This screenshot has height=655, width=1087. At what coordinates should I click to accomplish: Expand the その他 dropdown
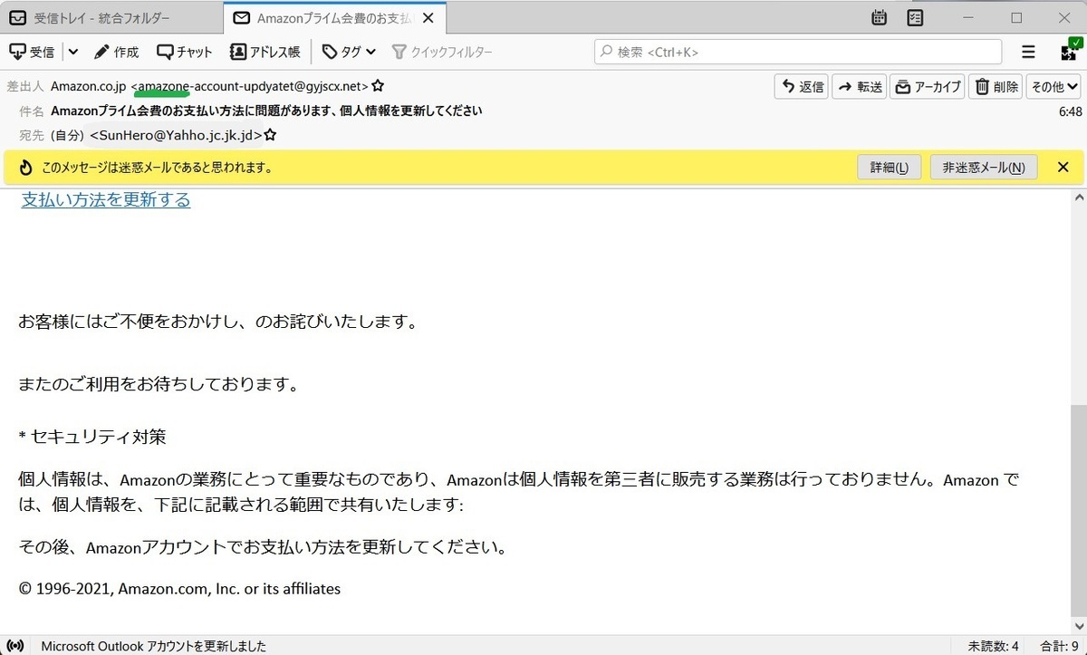[1053, 87]
